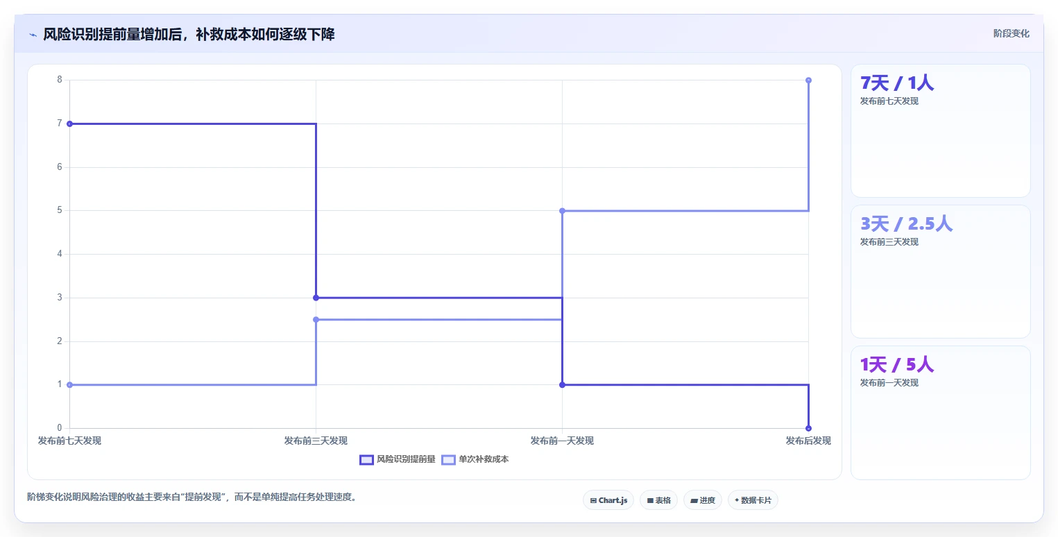Click the footnote text about 阶梯变化
Viewport: 1058px width, 537px height.
pos(191,497)
